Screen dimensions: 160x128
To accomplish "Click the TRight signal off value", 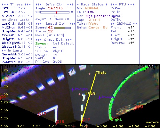I will [131, 39].
